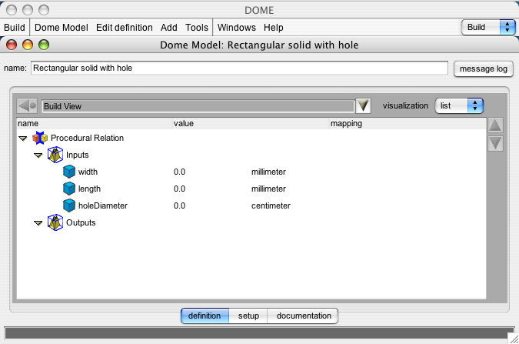The height and width of the screenshot is (344, 519).
Task: Click the millimeter unit of width
Action: point(268,172)
